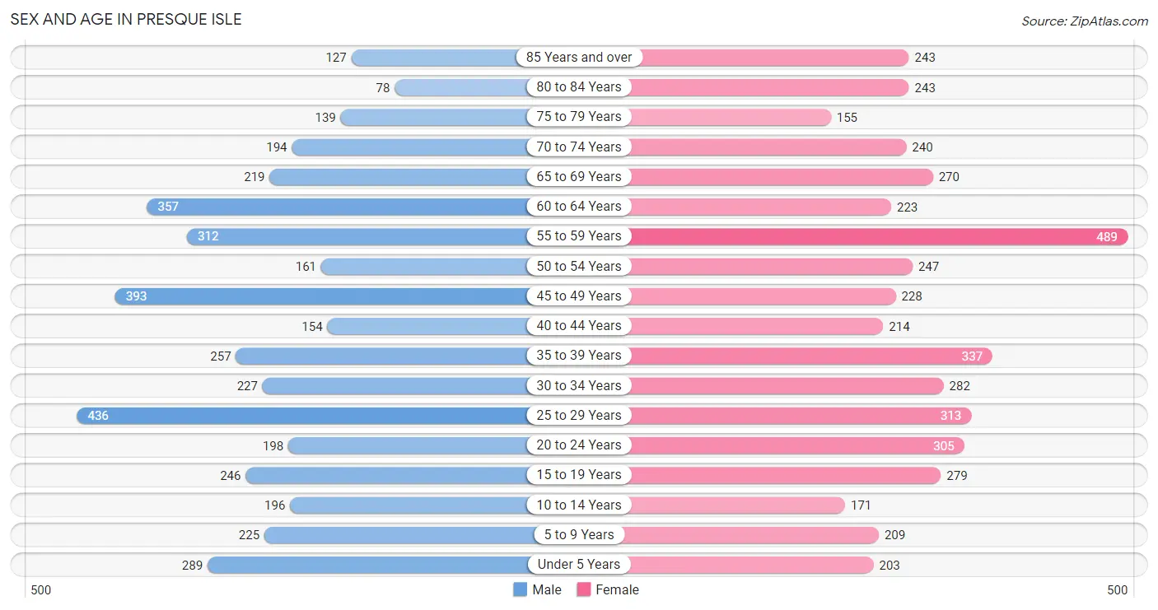Select the 10 to 14 Years male bar
This screenshot has width=1158, height=610.
click(x=409, y=505)
